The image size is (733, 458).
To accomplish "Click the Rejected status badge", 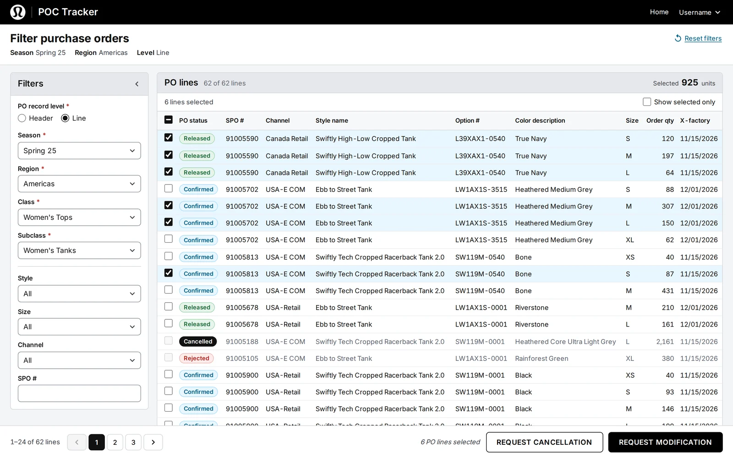I will click(197, 358).
